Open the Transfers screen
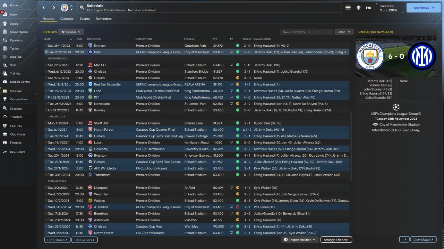The height and width of the screenshot is (249, 444). click(16, 117)
